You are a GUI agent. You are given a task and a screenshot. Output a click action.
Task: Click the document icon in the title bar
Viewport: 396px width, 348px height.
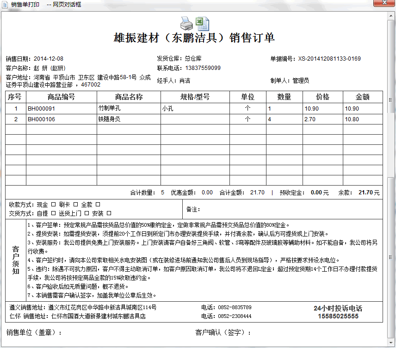click(5, 5)
